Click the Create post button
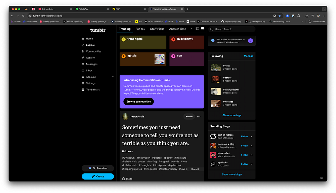The image size is (336, 193). coord(98,177)
